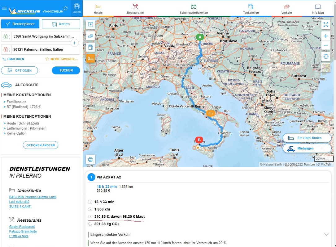Click the Karten button
This screenshot has height=247, width=336.
point(61,24)
